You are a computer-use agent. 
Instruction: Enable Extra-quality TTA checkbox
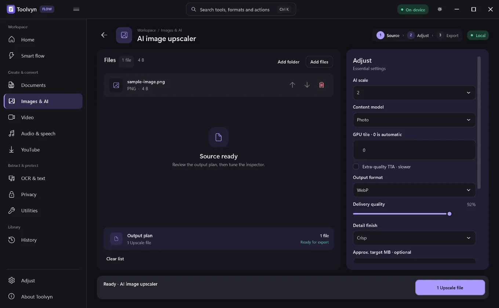click(356, 166)
